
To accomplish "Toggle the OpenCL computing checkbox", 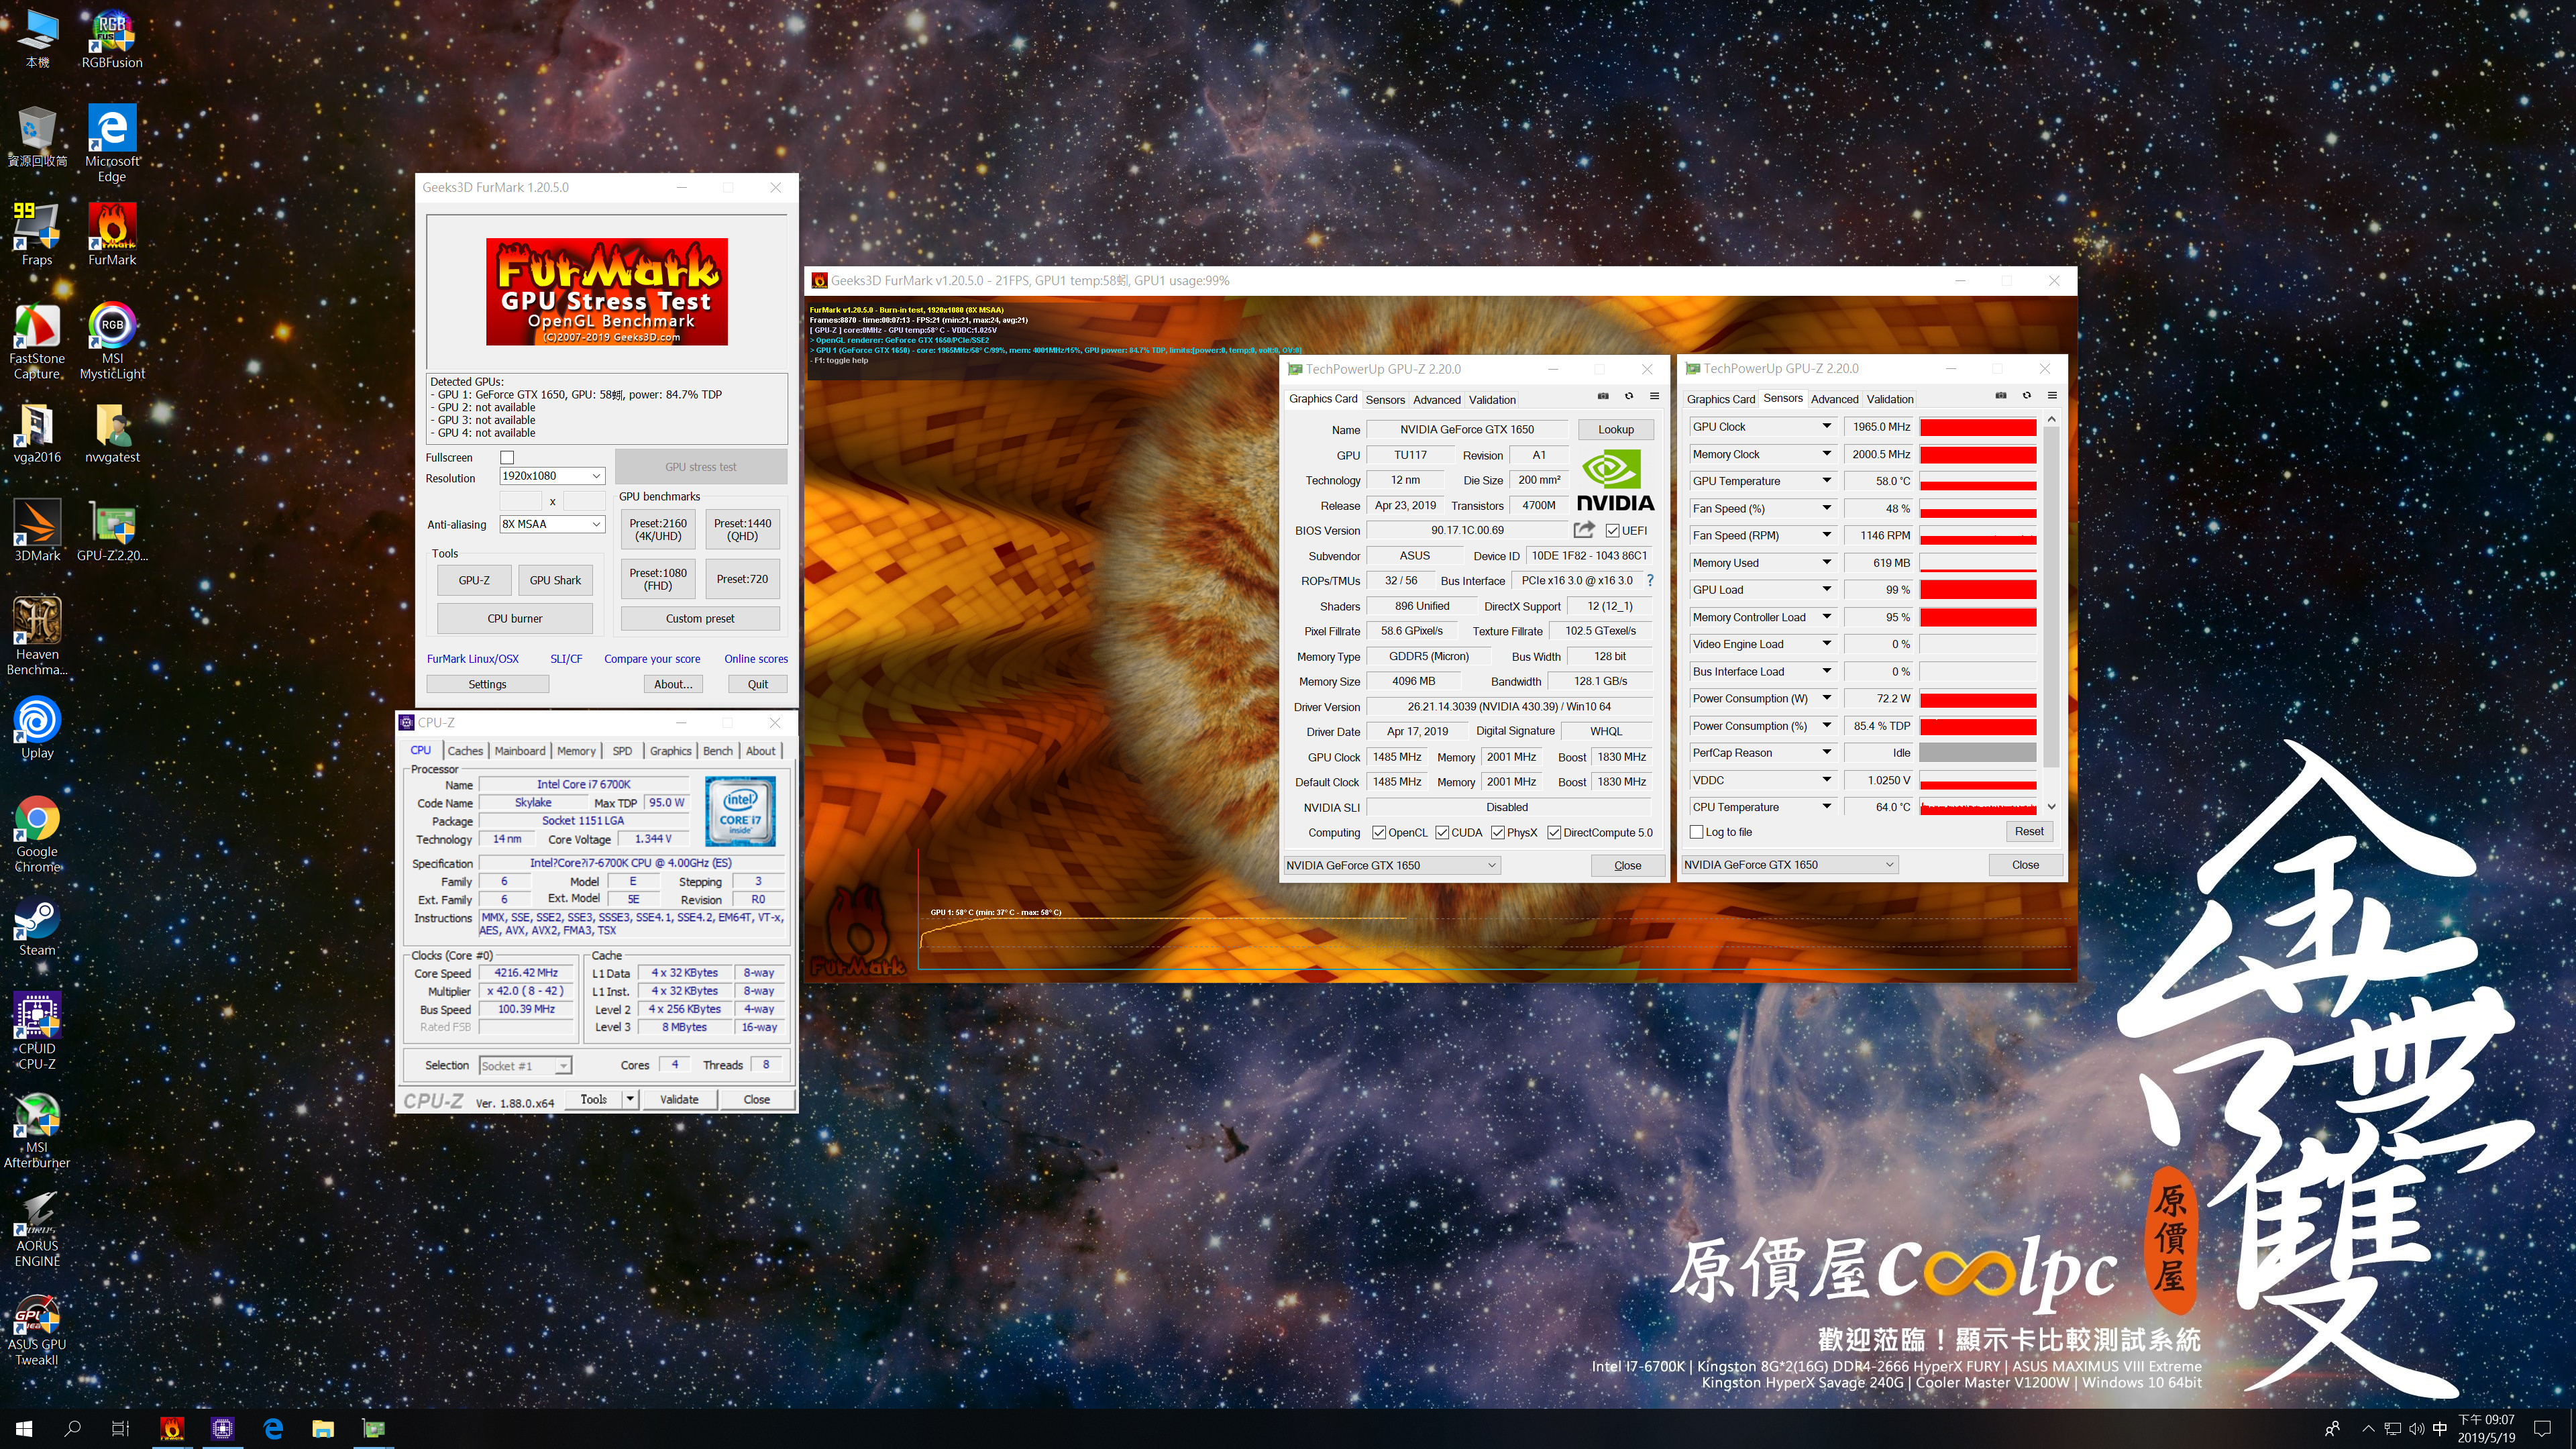I will [1379, 832].
